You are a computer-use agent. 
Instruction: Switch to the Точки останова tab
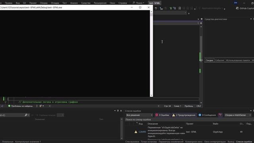click(x=149, y=141)
